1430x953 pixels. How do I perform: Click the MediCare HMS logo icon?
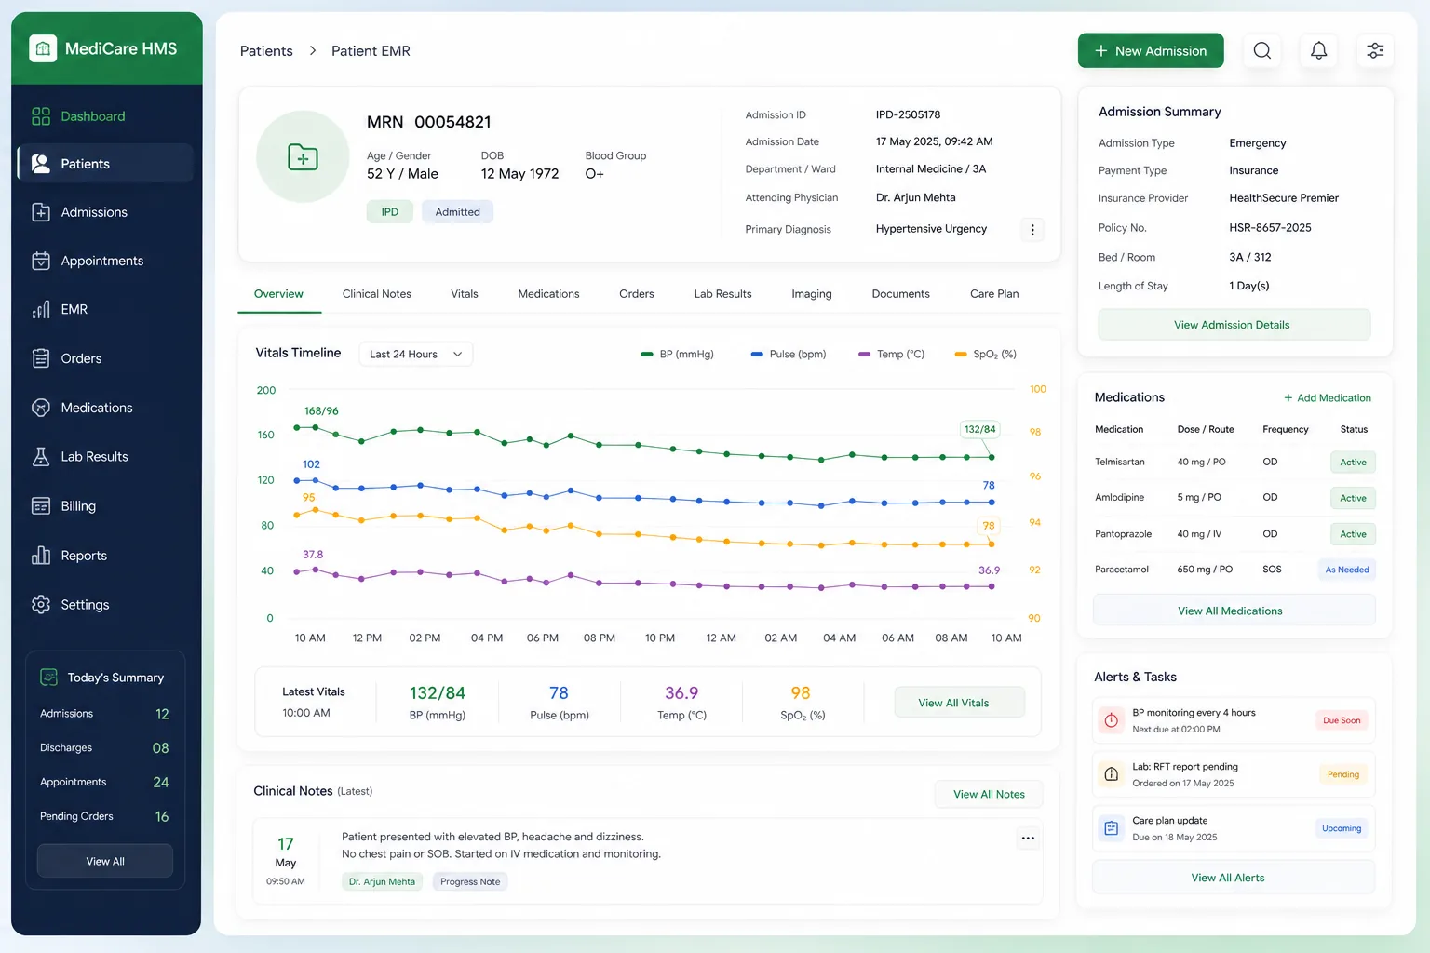43,48
